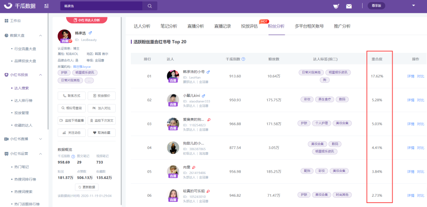Viewport: 427px width, 207px height.
Task: Click avatar of 较真的可乐姐
Action: [x=173, y=195]
